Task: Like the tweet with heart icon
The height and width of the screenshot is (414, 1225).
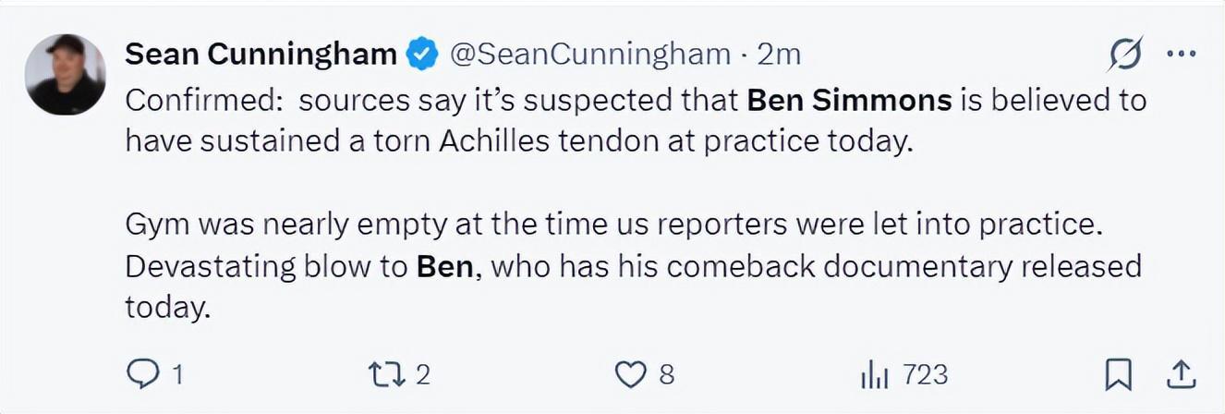Action: [x=630, y=374]
